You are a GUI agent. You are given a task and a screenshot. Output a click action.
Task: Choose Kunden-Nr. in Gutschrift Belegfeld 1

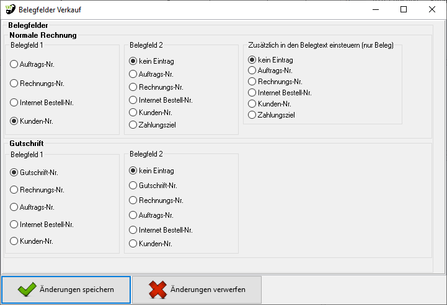(14, 241)
